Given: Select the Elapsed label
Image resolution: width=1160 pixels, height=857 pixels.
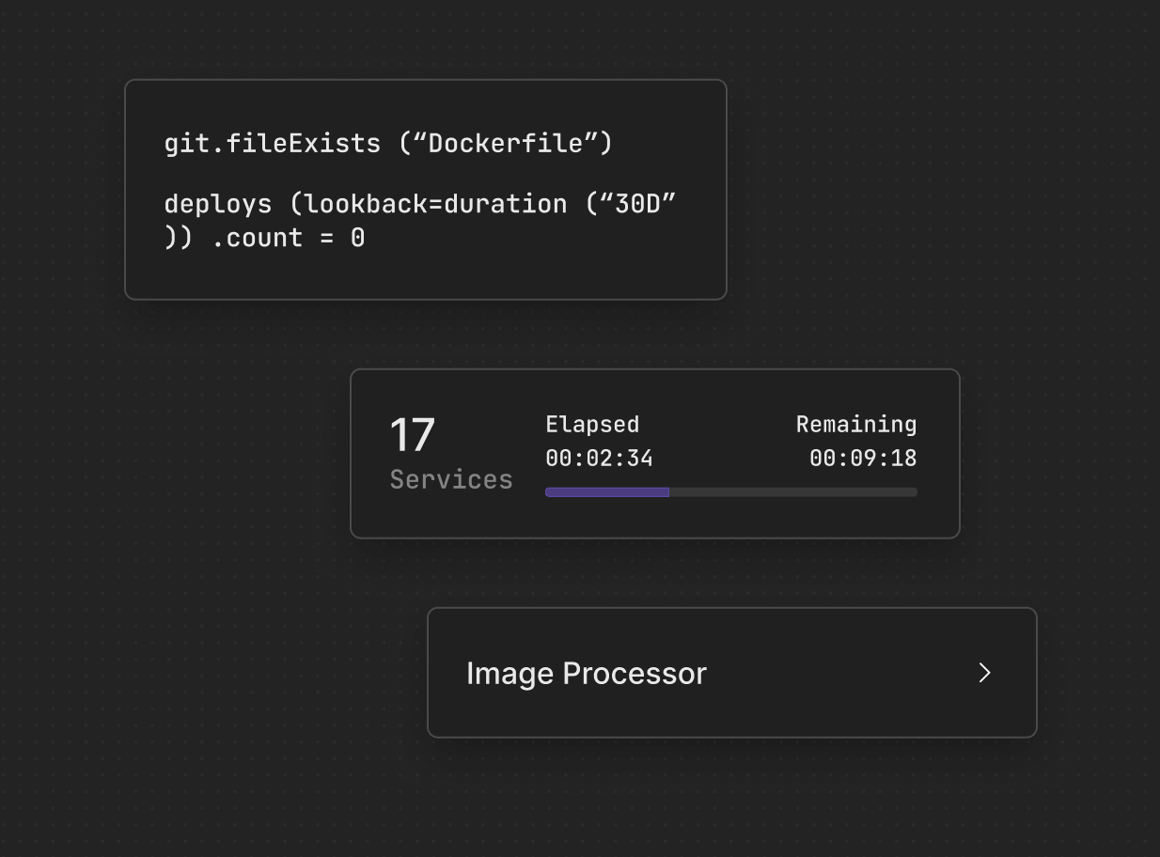Looking at the screenshot, I should tap(592, 425).
